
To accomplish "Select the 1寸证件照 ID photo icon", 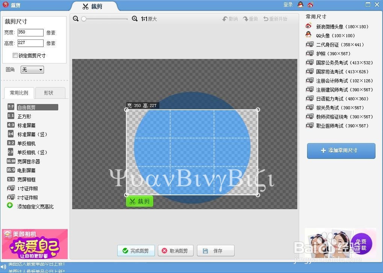I will click(11, 188).
